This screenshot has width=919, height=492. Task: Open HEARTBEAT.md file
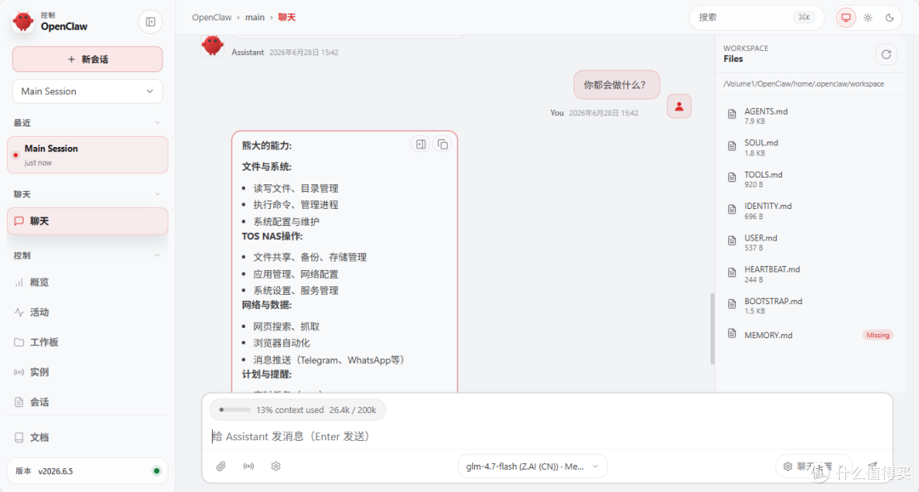coord(809,274)
